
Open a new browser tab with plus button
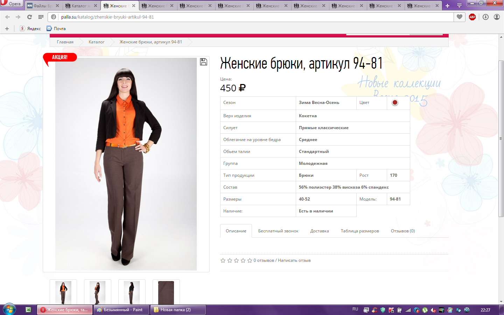pyautogui.click(x=447, y=6)
